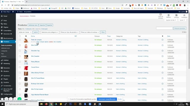Click the Flowy Blouse product thumbnail

pos(26,63)
